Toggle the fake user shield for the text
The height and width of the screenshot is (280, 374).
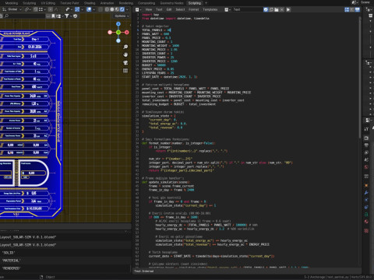[x=266, y=9]
